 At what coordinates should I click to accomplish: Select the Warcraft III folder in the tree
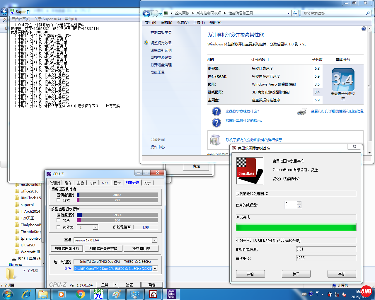click(30, 252)
